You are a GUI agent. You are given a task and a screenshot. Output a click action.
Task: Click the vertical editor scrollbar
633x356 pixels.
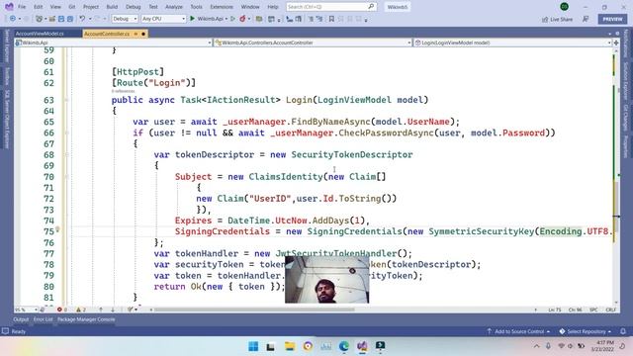click(x=616, y=176)
